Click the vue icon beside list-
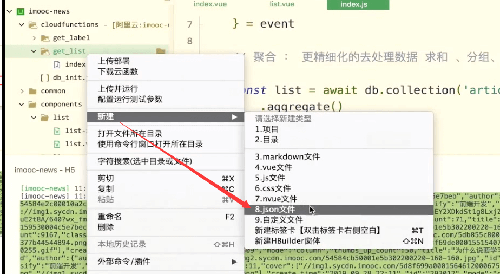The height and width of the screenshot is (274, 500). 57,131
